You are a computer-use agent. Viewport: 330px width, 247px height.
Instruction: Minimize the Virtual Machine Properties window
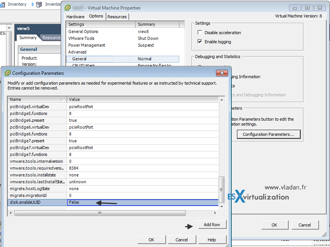pos(295,8)
